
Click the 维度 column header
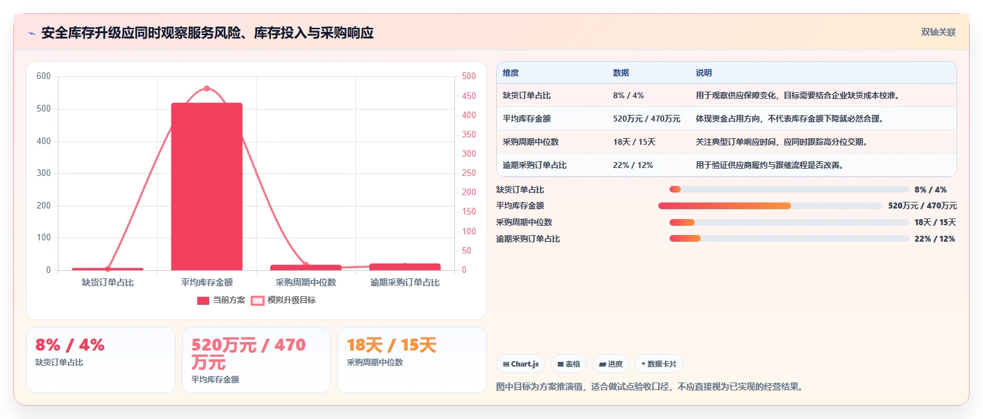(511, 73)
